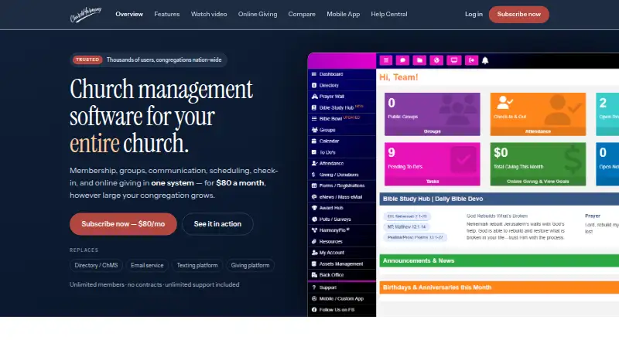
Task: Click the Calendar icon in sidebar
Action: 314,141
